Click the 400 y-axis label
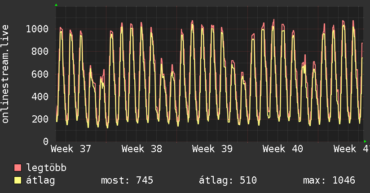Viewport: 370px width, 193px height. (40, 96)
